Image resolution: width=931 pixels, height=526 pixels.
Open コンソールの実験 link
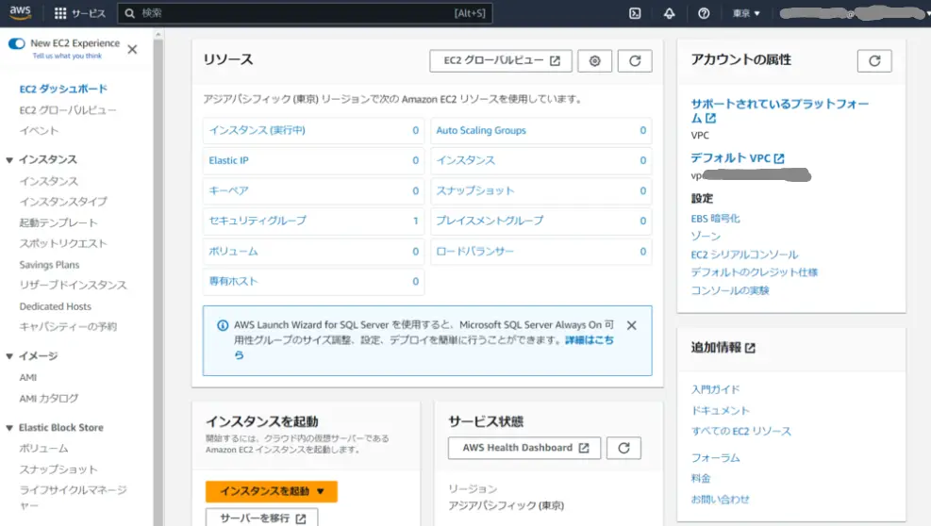(x=730, y=290)
